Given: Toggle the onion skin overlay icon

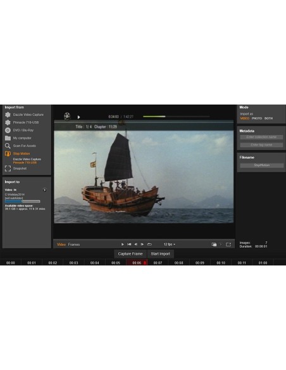Looking at the screenshot, I should point(214,245).
